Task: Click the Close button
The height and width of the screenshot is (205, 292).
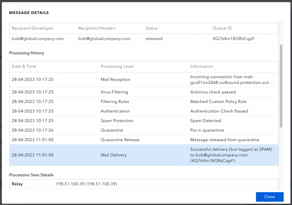Action: [x=269, y=197]
